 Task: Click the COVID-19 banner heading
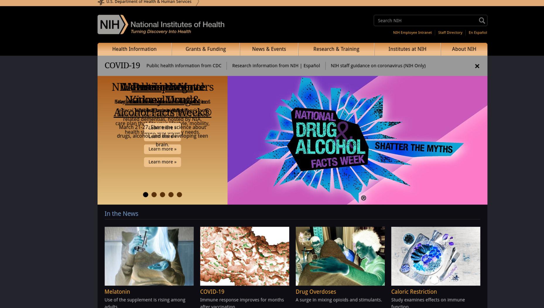pyautogui.click(x=122, y=66)
